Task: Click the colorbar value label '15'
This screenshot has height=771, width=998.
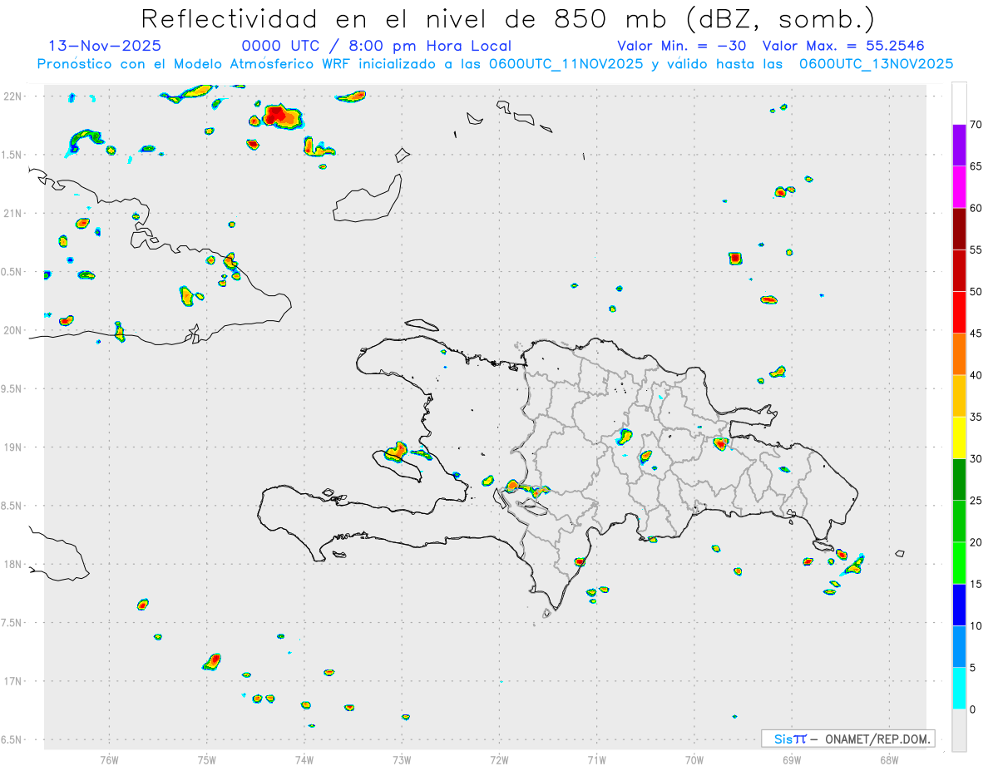Action: point(976,584)
